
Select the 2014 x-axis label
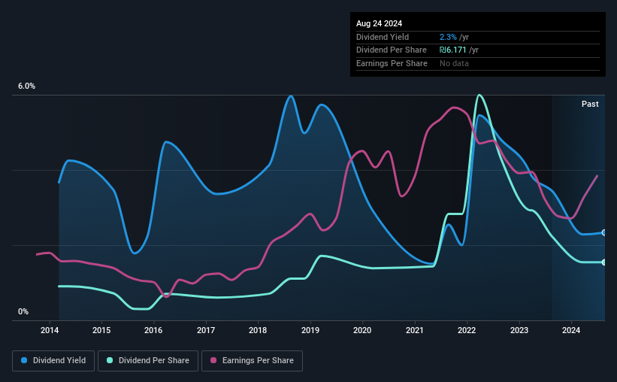(50, 330)
